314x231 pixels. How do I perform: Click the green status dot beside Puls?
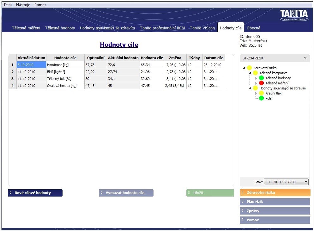tap(261, 98)
